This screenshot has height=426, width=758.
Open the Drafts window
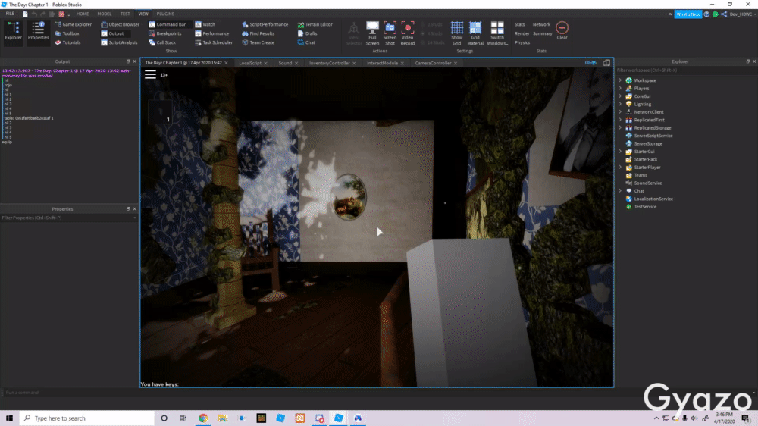[x=308, y=33]
